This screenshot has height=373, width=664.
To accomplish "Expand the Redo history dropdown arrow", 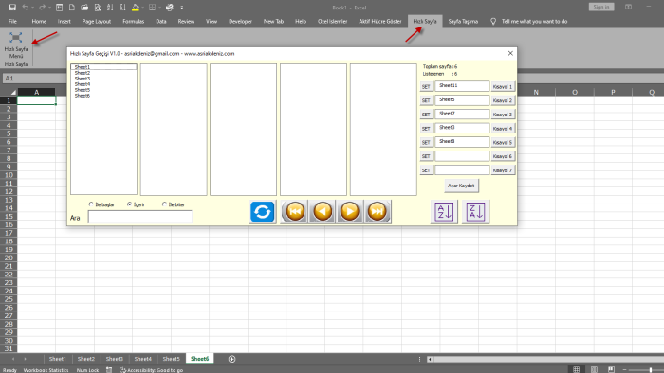I will (x=49, y=8).
